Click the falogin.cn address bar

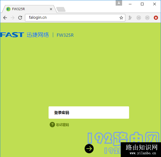pyautogui.click(x=75, y=18)
